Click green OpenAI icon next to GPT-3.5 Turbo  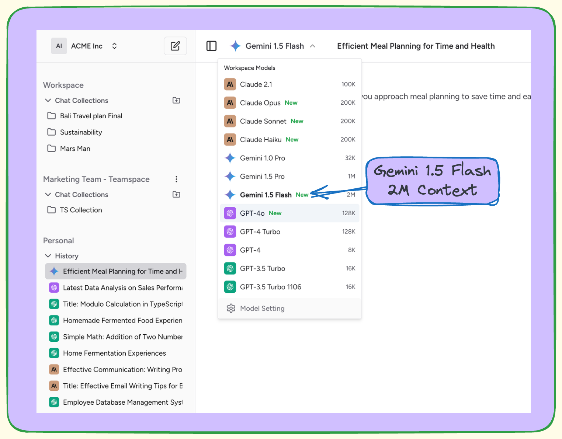click(x=230, y=268)
